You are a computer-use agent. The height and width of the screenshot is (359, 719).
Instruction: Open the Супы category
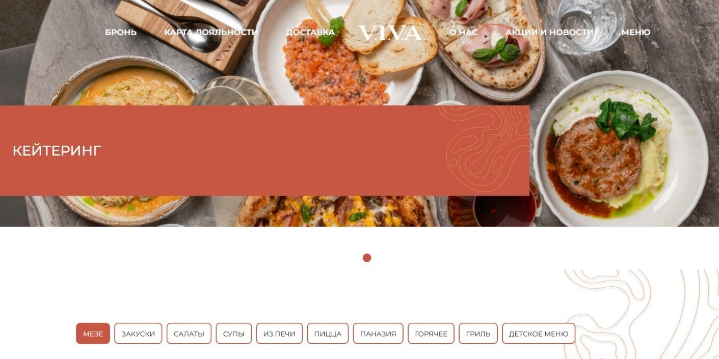(x=234, y=334)
